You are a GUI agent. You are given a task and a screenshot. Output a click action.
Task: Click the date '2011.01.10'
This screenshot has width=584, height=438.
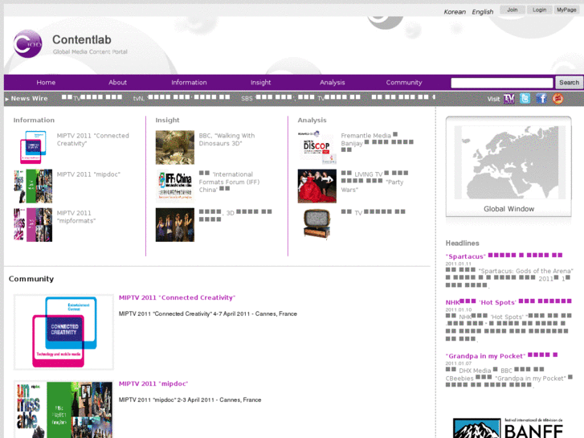(x=458, y=309)
